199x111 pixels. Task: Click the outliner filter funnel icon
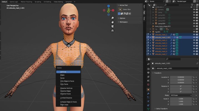tap(192, 5)
